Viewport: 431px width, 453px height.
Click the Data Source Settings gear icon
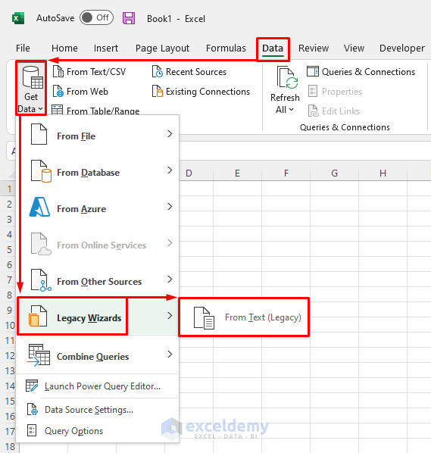(x=33, y=409)
